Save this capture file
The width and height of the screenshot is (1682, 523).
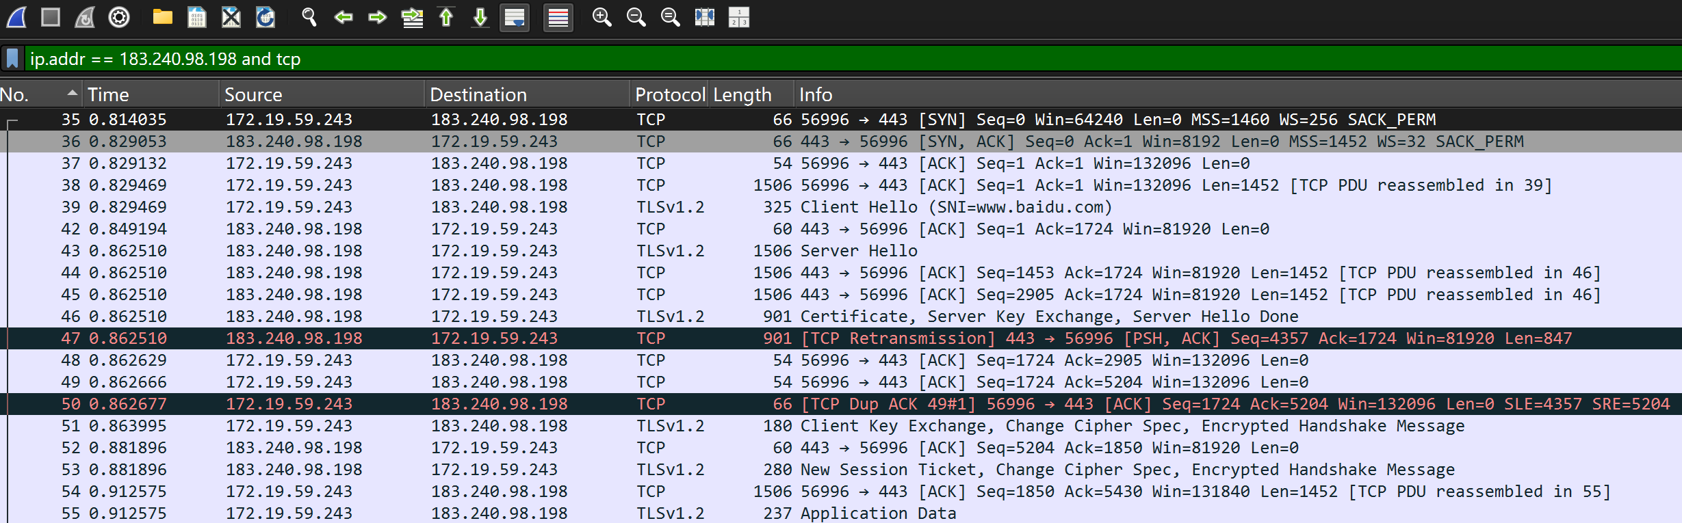point(197,17)
